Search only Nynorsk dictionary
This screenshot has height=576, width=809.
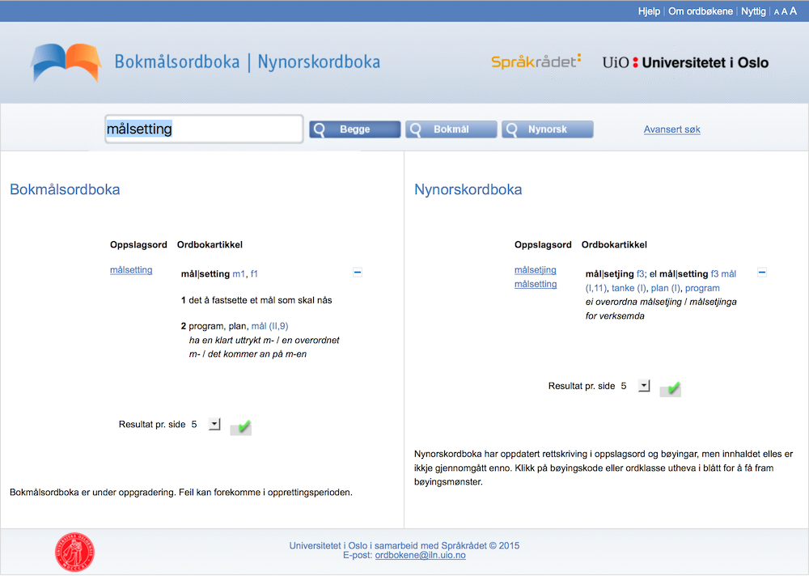[547, 129]
